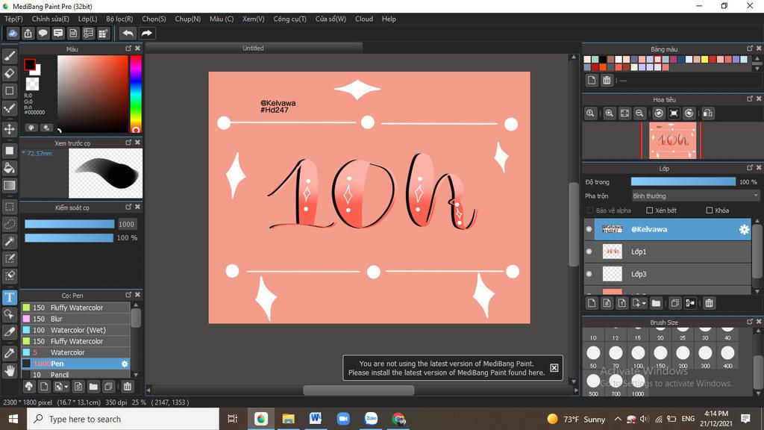Select the Eraser tool
Viewport: 764px width, 430px height.
click(x=9, y=73)
